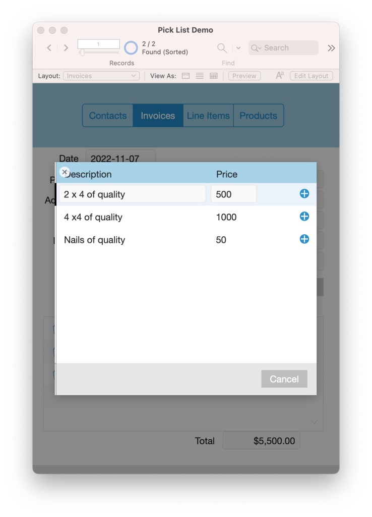
Task: Open the Find options dropdown arrow
Action: [238, 48]
